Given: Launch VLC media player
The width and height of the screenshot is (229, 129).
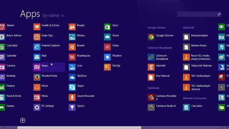Looking at the screenshot, I should pos(197,77).
